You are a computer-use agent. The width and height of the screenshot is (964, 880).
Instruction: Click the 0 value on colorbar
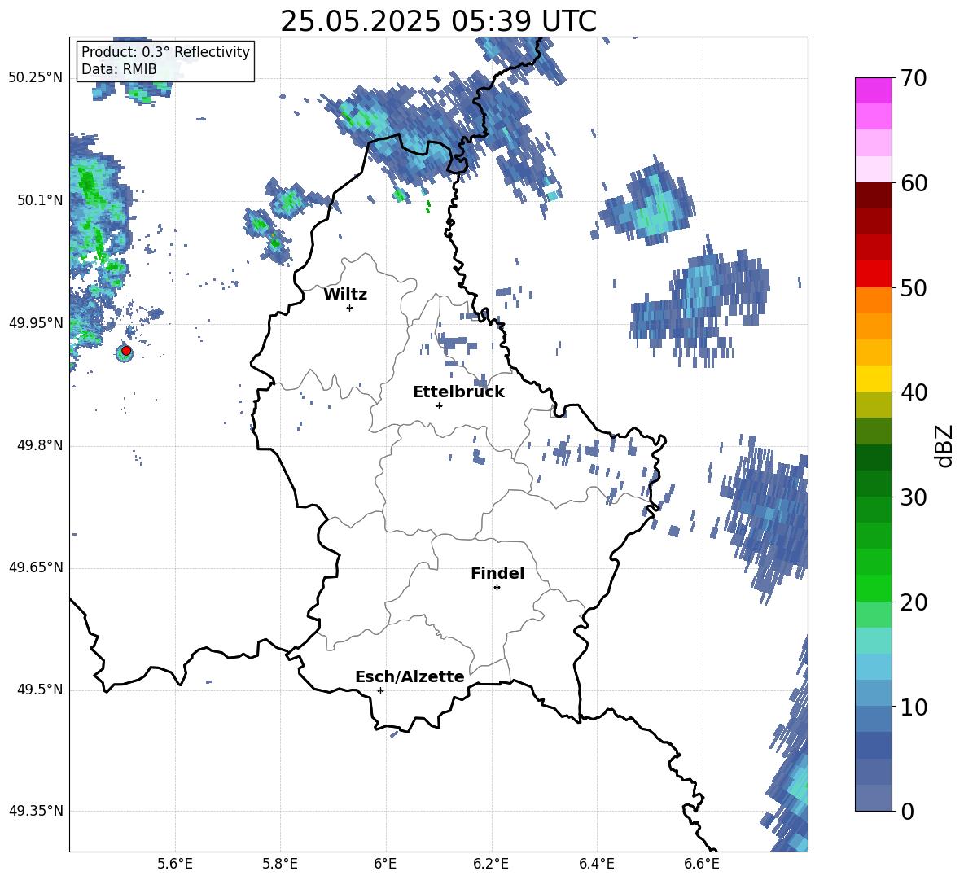907,812
